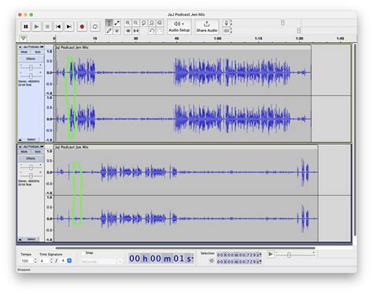Open Effects for the Jen Mic track
Viewport: 373px width, 294px height.
31,59
